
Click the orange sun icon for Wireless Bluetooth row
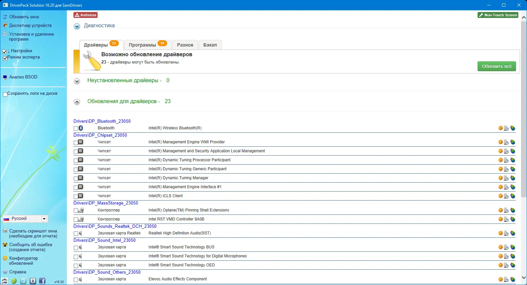tap(500, 128)
